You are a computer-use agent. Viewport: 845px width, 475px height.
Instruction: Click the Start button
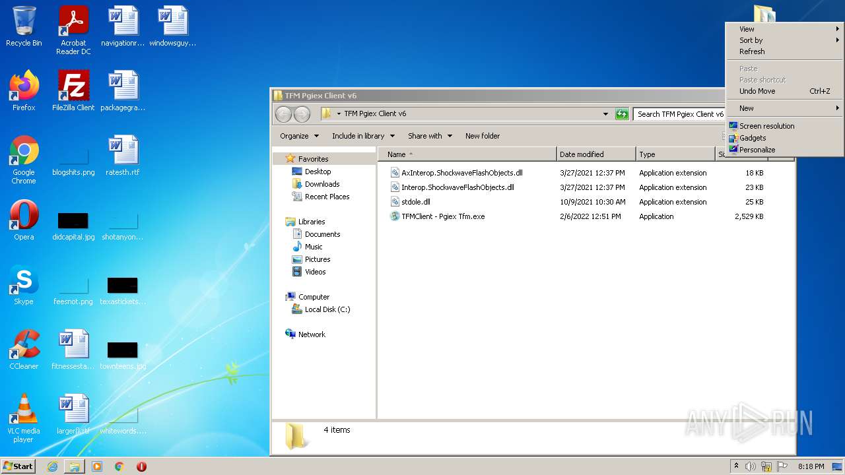18,466
